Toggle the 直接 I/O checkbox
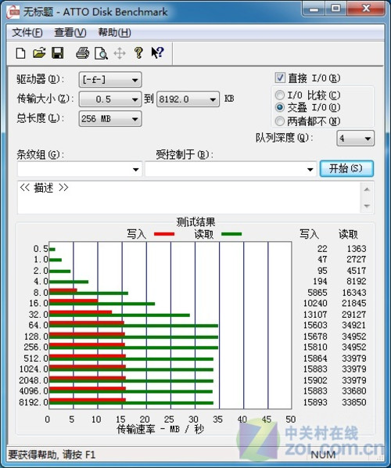This screenshot has height=468, width=391. 280,78
